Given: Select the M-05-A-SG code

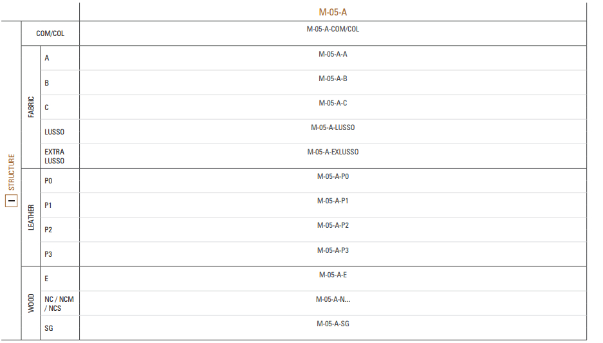Looking at the screenshot, I should click(333, 324).
